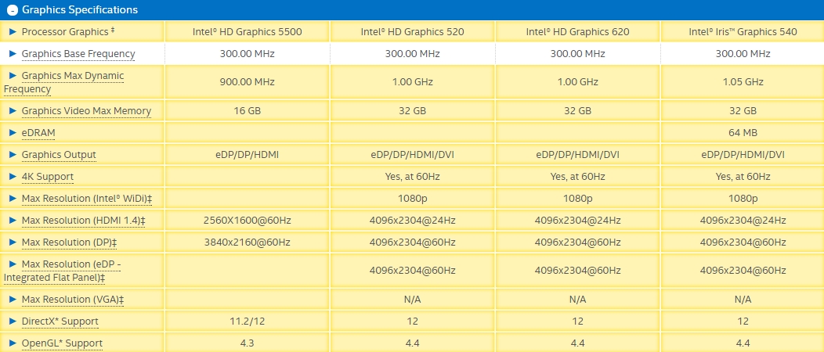
Task: Select the 3840x2160@60Hz DP resolution cell
Action: point(247,242)
